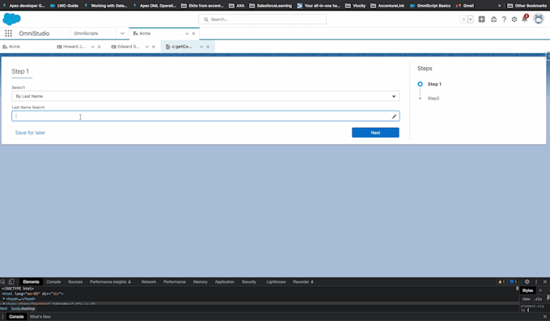
Task: Switch to the DevTools Sources tab
Action: pos(75,281)
